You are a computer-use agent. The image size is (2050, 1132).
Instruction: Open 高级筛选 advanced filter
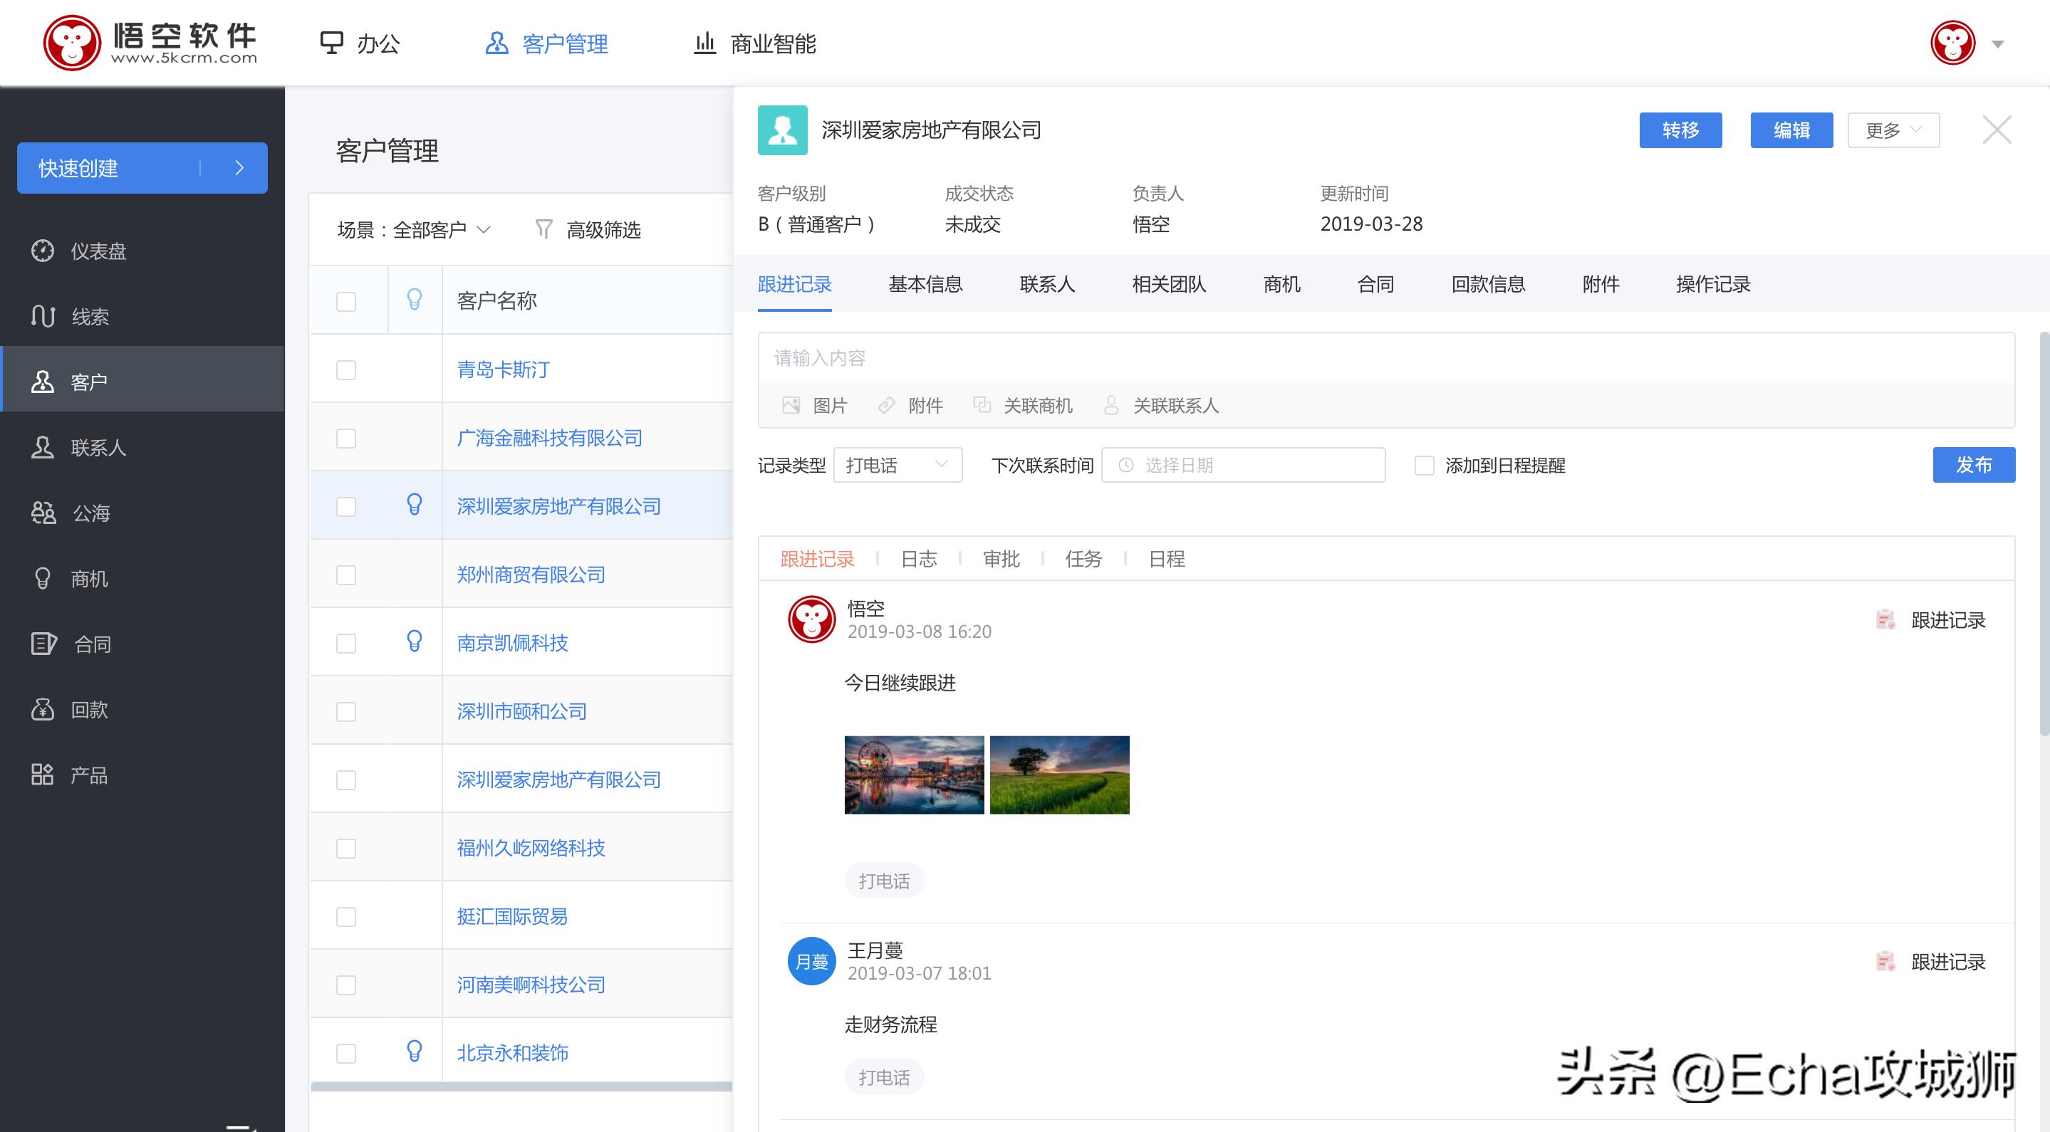point(603,229)
